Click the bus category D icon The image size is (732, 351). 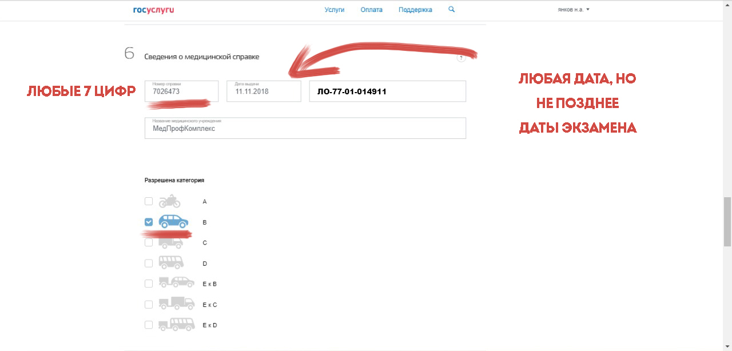(x=171, y=263)
